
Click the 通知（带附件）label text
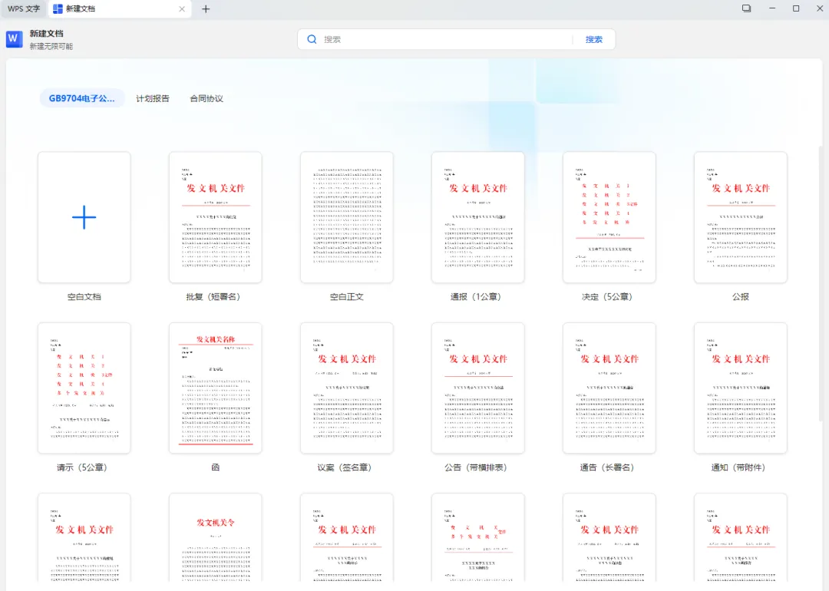(738, 467)
